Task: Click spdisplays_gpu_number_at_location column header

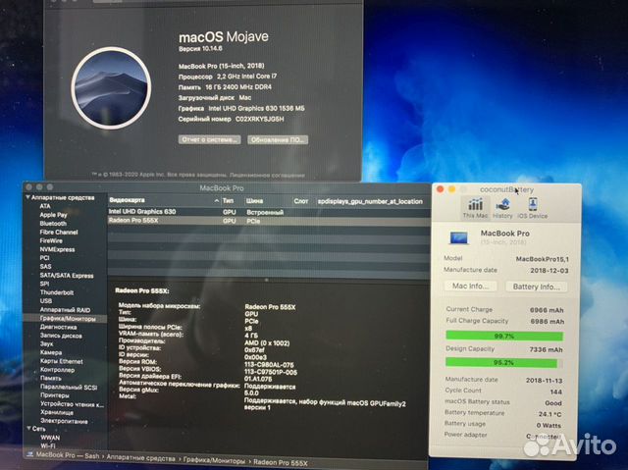Action: [370, 201]
